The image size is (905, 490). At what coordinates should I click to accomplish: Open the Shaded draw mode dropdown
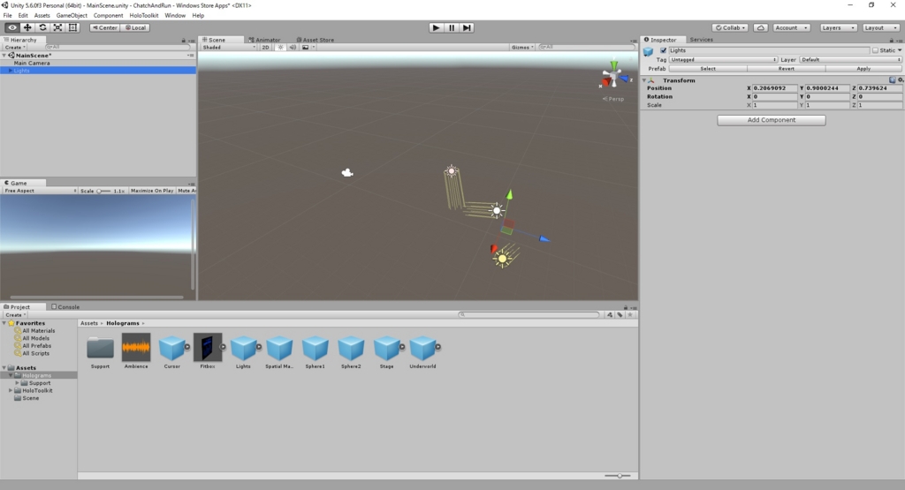(x=229, y=48)
